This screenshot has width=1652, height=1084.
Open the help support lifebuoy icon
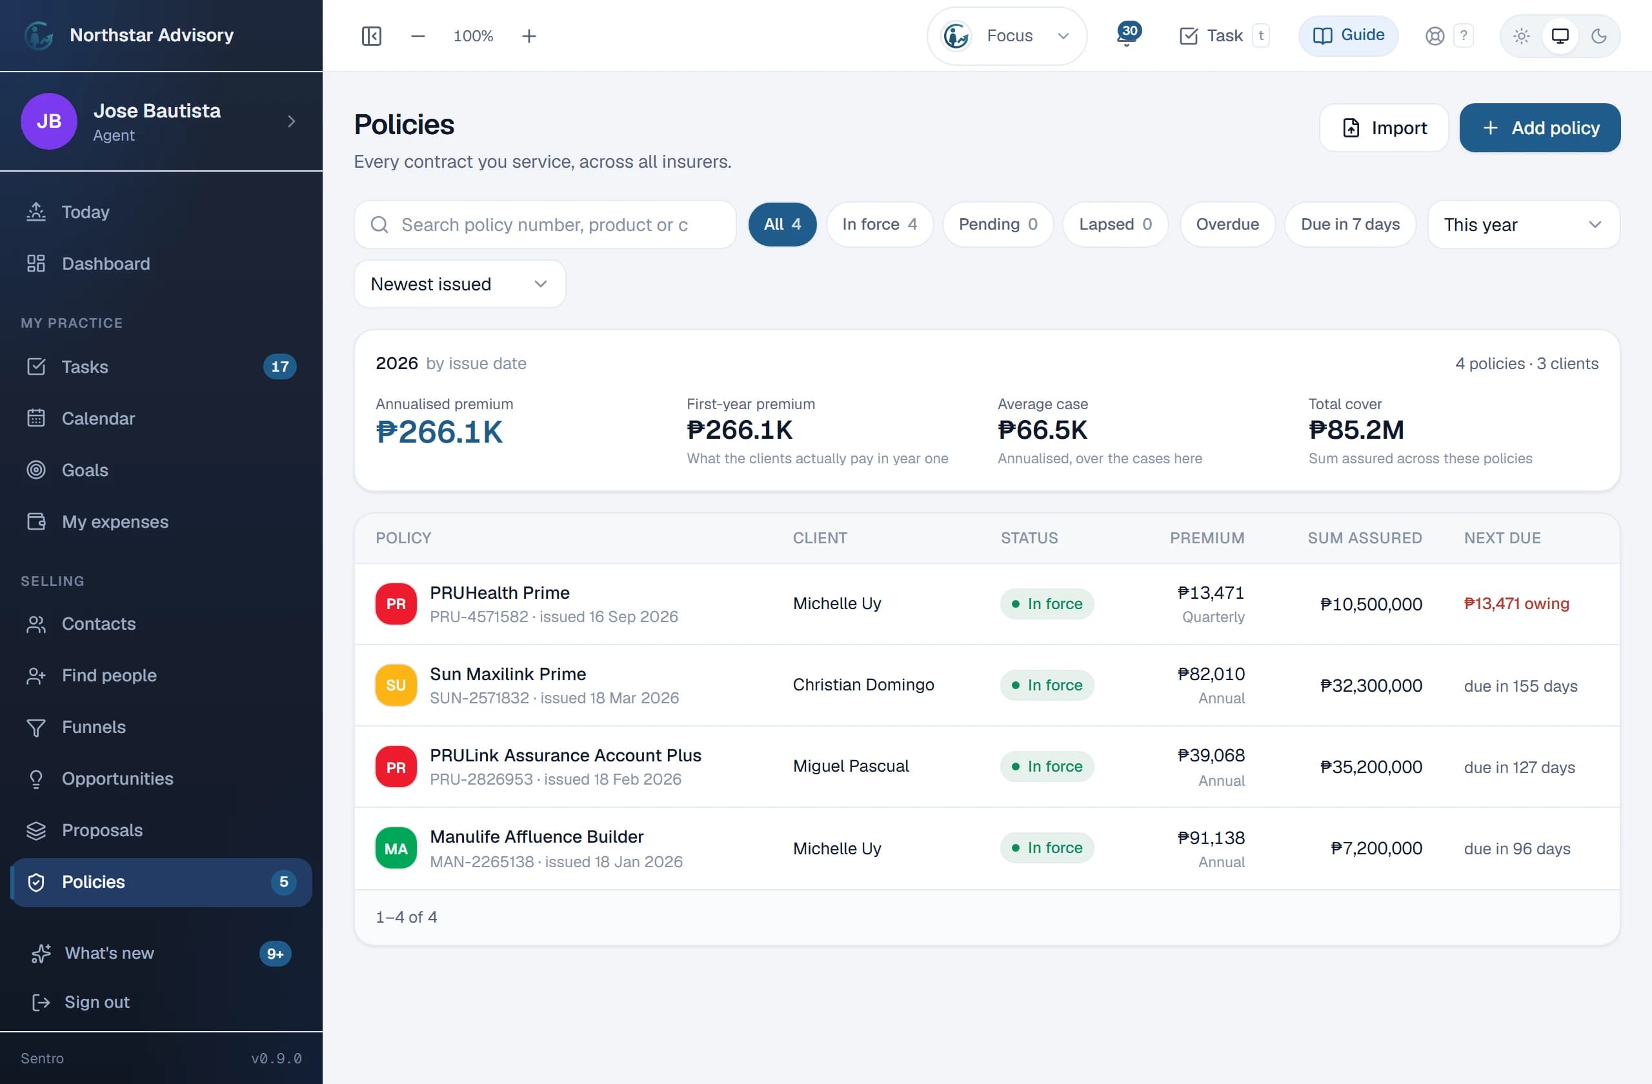pos(1435,35)
